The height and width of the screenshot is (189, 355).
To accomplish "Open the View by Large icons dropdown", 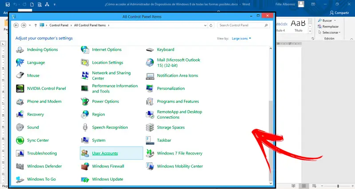I will pyautogui.click(x=241, y=39).
